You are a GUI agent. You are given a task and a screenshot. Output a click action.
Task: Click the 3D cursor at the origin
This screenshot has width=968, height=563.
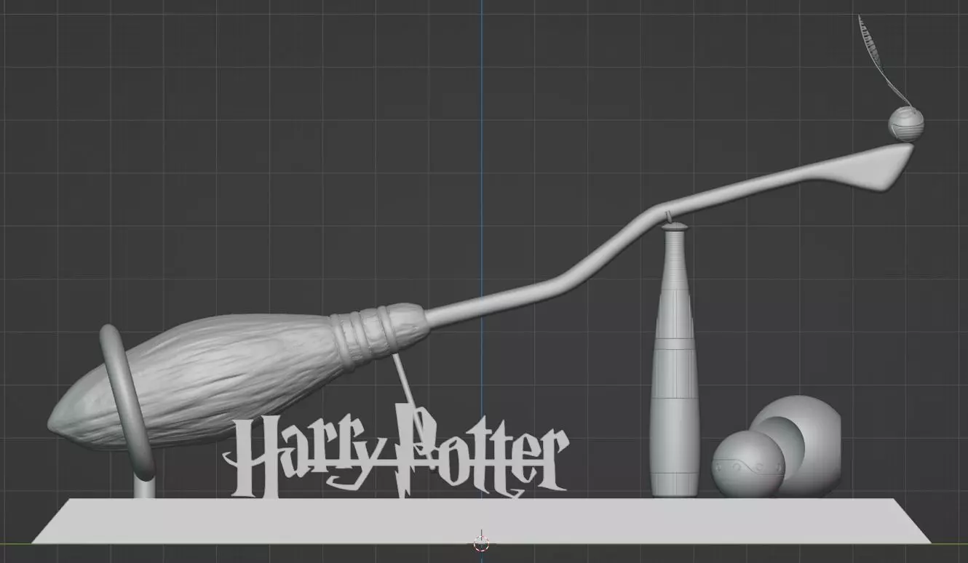click(x=481, y=543)
